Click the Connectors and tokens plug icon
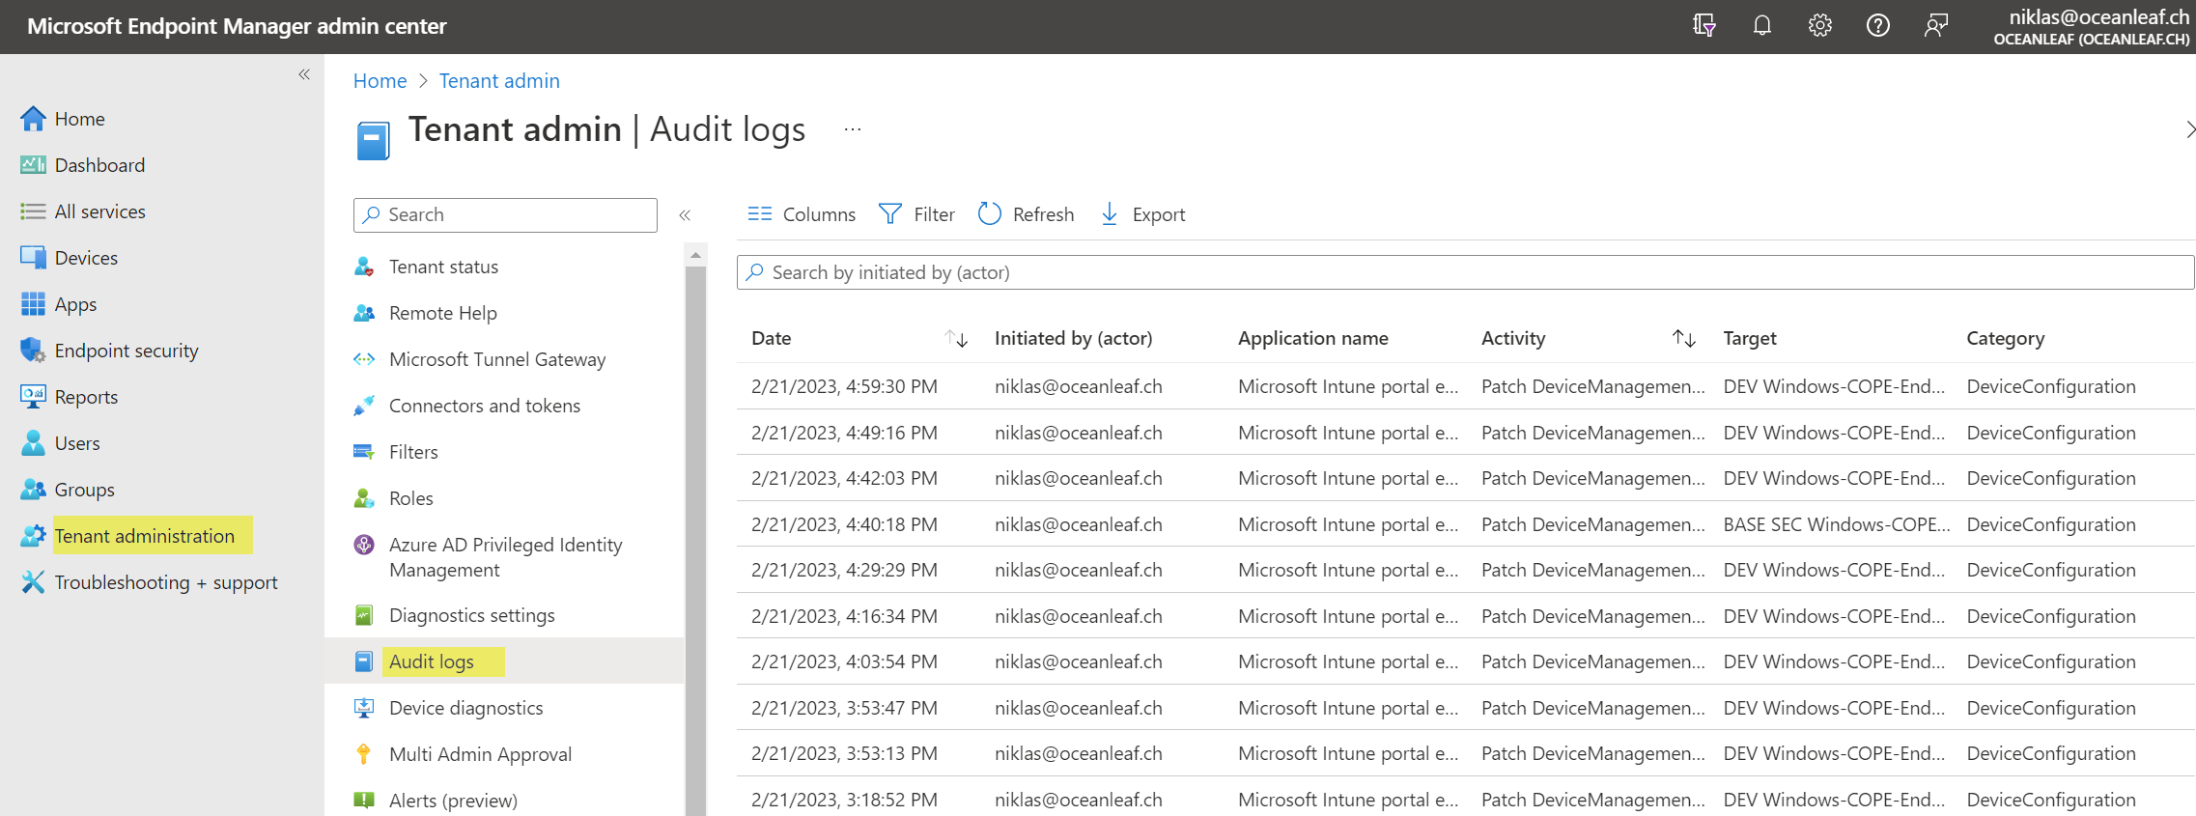The image size is (2196, 816). point(364,406)
